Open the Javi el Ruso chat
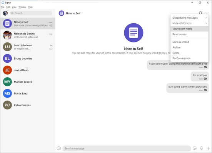The height and width of the screenshot is (153, 212). [x=28, y=70]
